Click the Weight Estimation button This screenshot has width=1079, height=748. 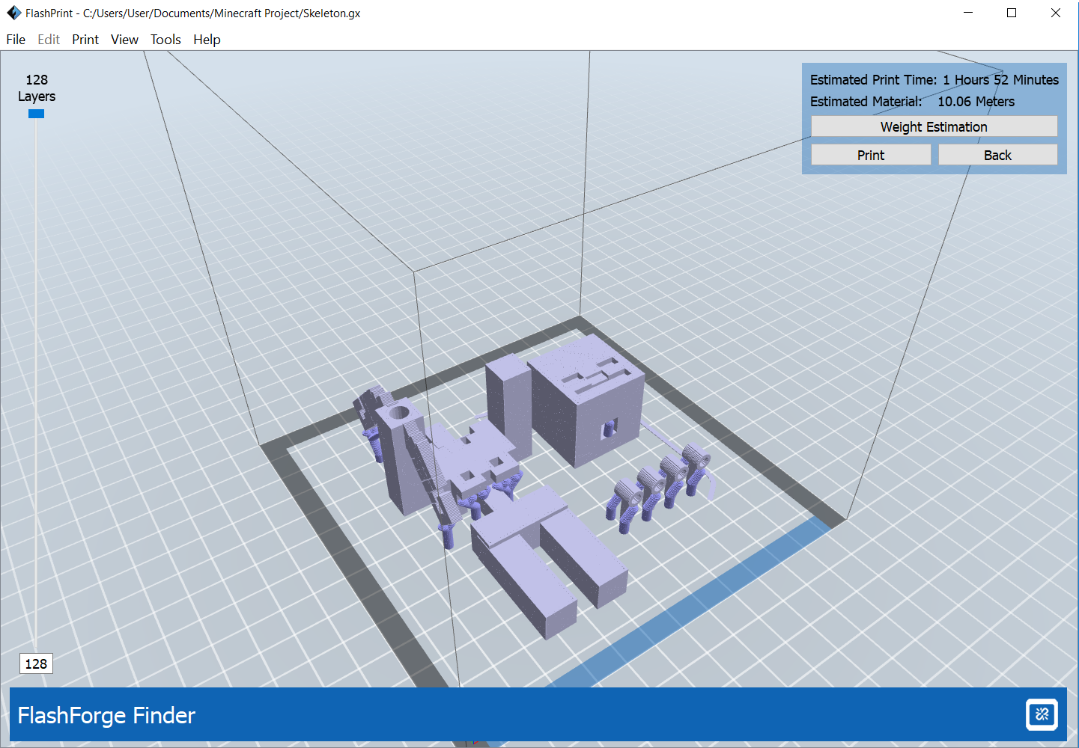(934, 126)
